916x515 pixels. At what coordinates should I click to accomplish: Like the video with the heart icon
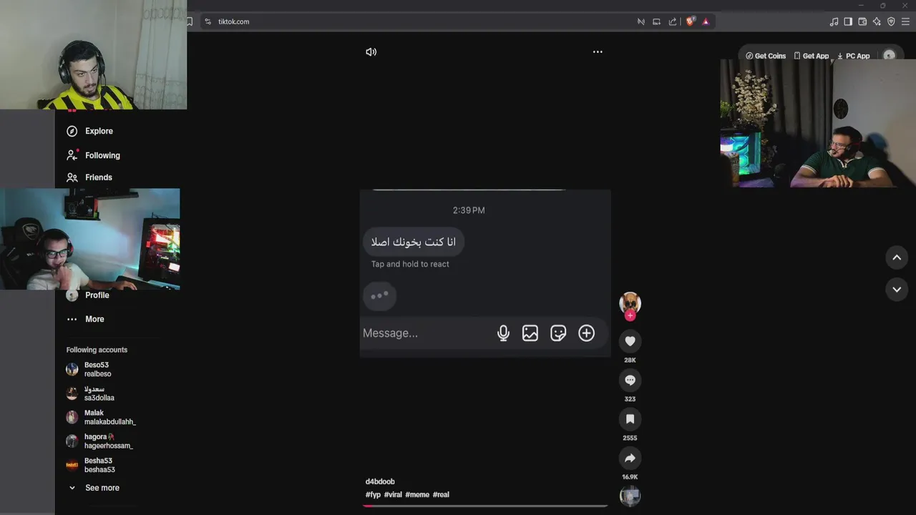click(630, 341)
